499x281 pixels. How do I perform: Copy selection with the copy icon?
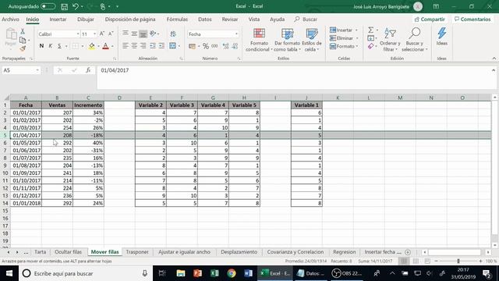pos(23,40)
